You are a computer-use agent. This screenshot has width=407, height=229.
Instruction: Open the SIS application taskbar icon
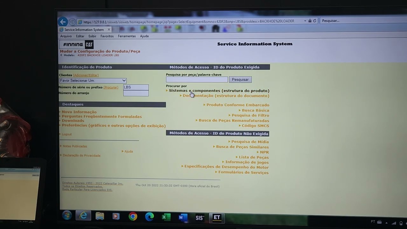(x=200, y=218)
